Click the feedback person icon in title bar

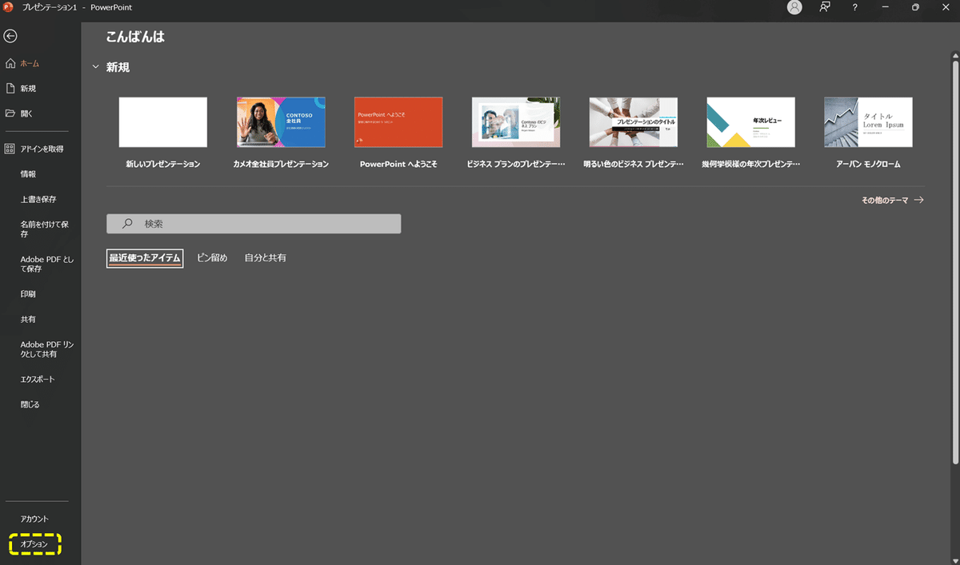[x=825, y=7]
